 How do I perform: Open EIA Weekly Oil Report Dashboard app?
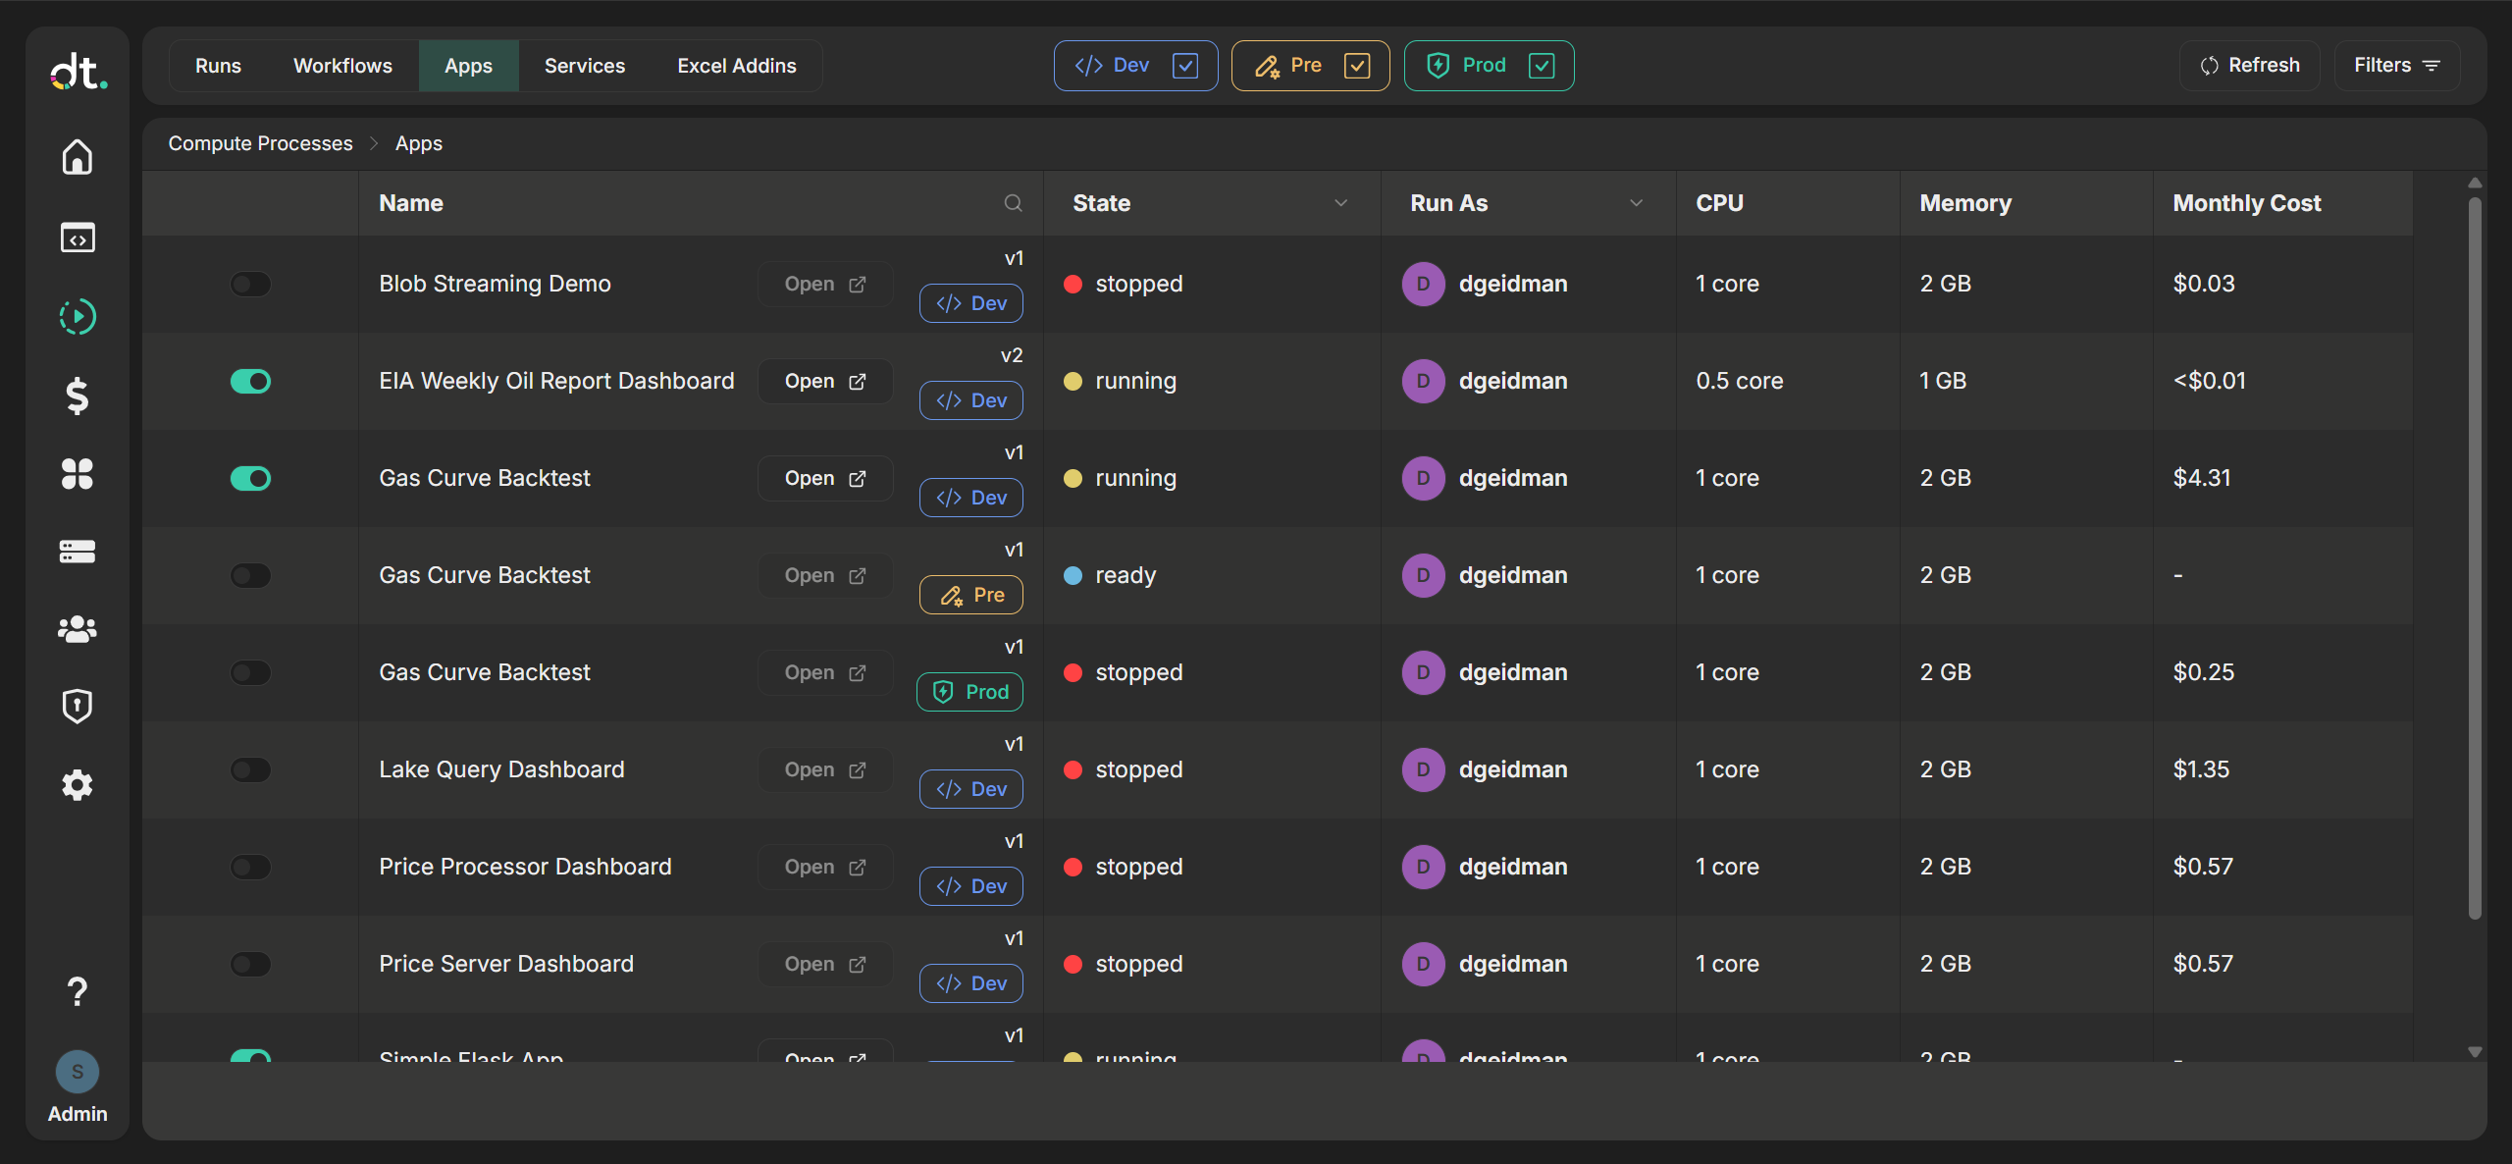pos(825,381)
